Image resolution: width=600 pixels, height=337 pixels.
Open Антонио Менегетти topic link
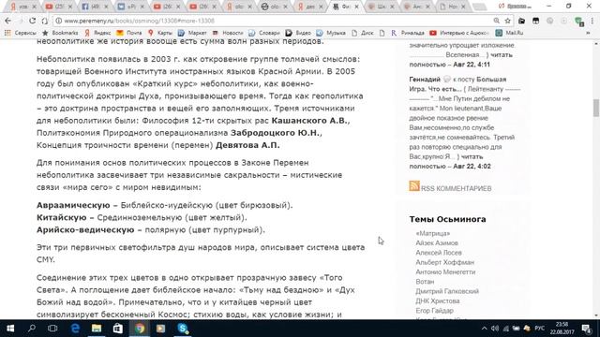445,271
